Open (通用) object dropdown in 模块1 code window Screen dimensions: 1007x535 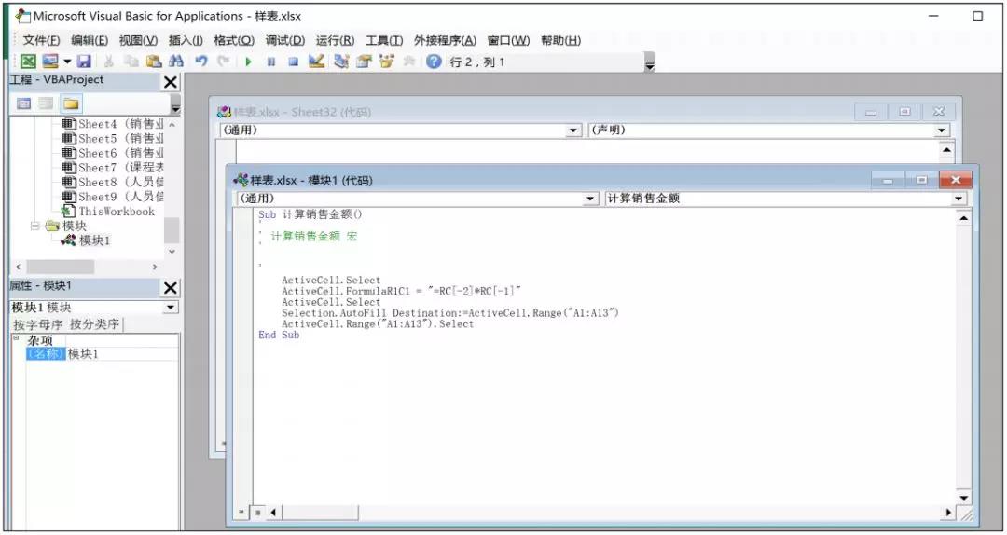pos(591,199)
